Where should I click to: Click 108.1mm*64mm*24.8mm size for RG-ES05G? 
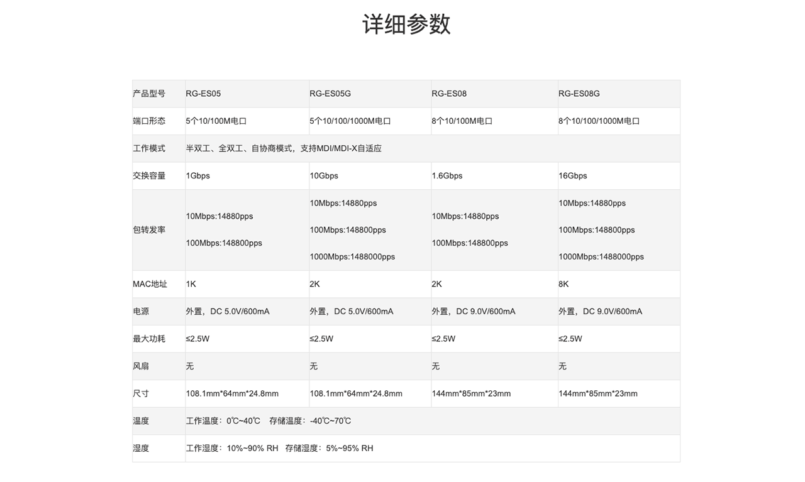(x=356, y=393)
